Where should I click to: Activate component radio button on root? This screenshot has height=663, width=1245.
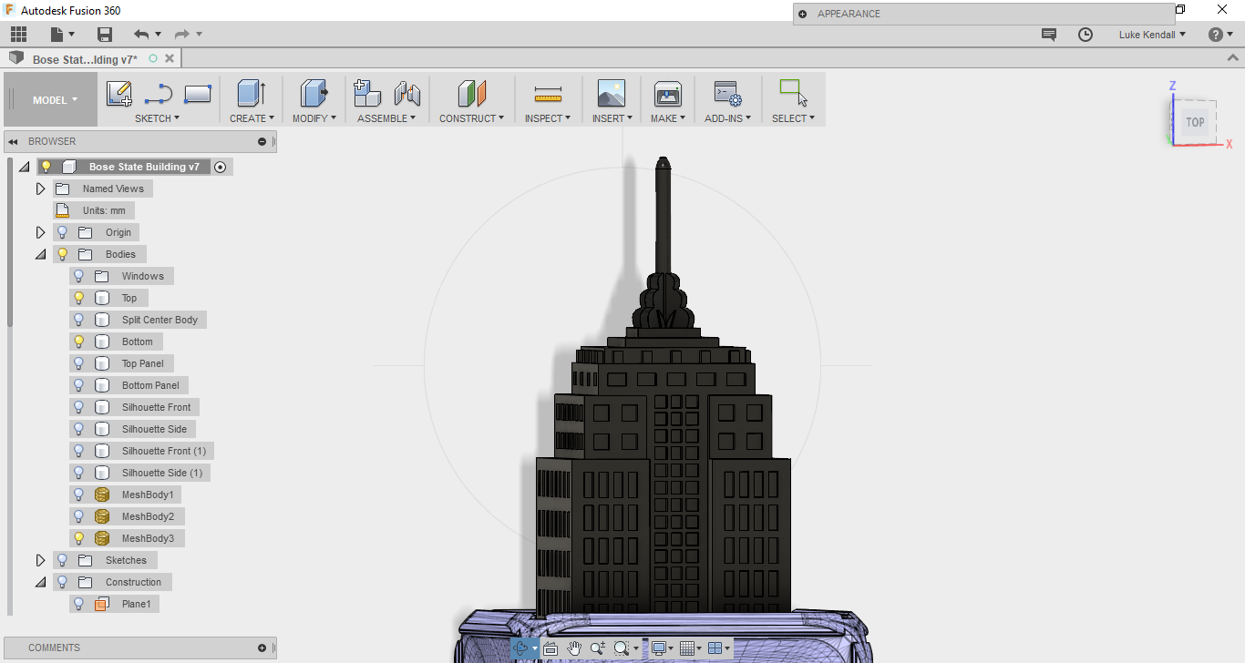pos(220,168)
